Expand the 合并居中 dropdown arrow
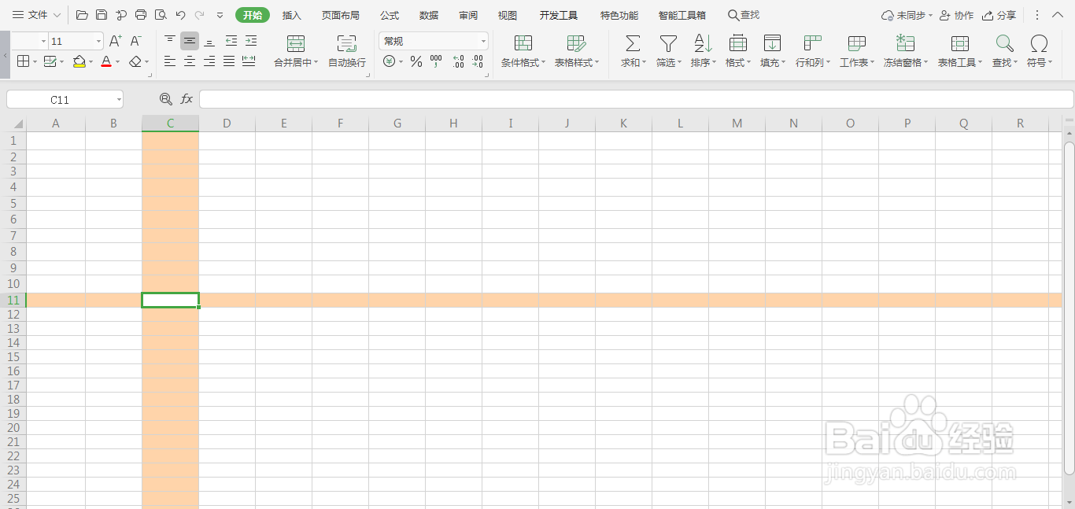 [316, 63]
